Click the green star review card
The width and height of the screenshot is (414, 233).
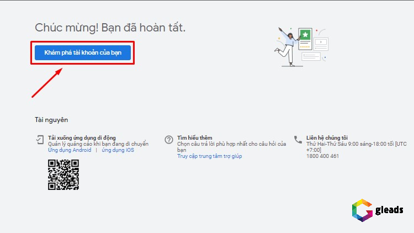305,38
